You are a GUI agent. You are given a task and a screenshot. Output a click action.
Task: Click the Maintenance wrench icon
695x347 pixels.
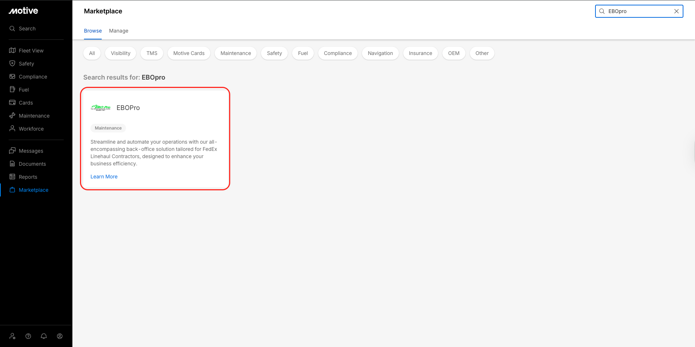[x=12, y=115]
